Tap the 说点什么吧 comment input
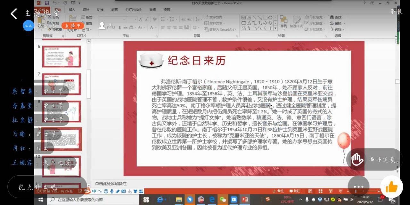 tap(47, 187)
